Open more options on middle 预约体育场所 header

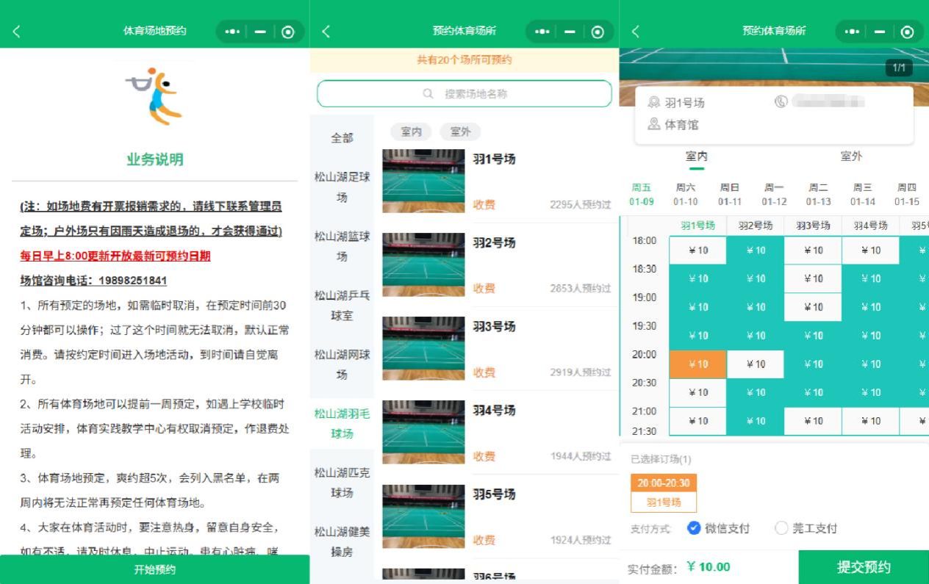(542, 32)
